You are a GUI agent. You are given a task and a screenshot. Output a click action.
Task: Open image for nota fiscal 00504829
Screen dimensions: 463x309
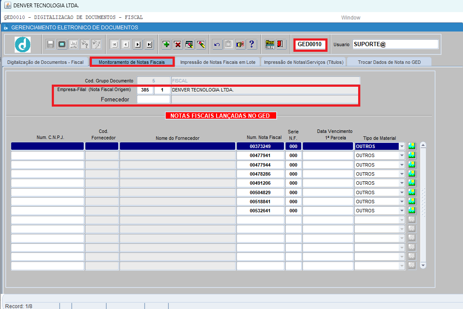click(x=412, y=192)
